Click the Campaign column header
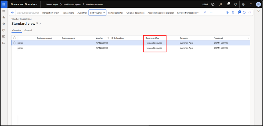263x126 pixels. pyautogui.click(x=184, y=38)
